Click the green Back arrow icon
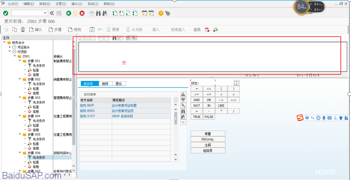Screen dimensions: 351x180 pyautogui.click(x=69, y=13)
